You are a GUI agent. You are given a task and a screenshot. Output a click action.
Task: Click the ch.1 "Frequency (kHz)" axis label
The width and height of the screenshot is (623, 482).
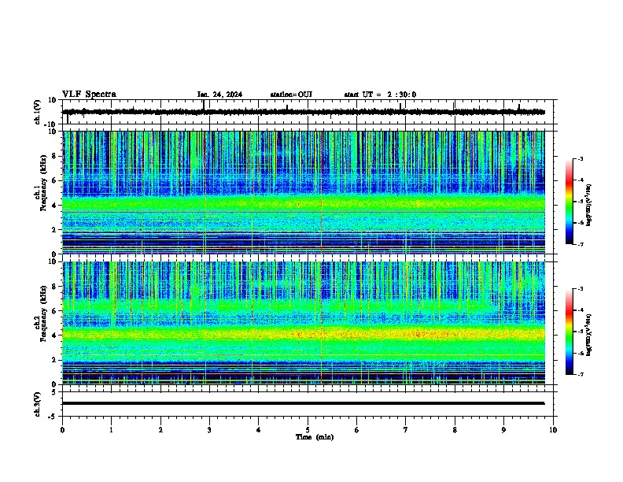click(x=43, y=183)
